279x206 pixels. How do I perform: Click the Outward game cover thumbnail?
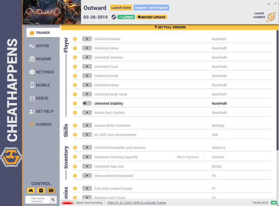coord(52,12)
